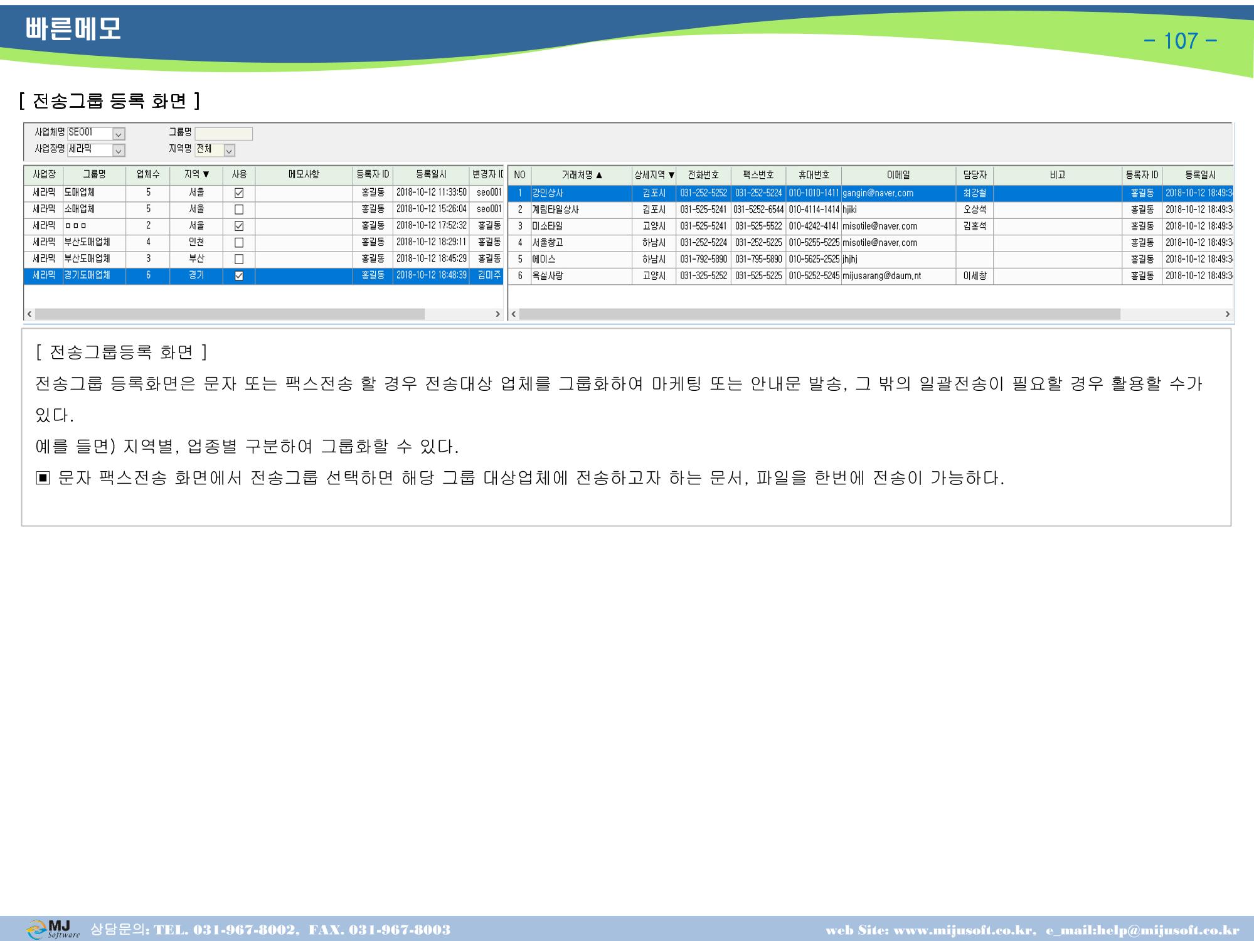The width and height of the screenshot is (1254, 941).
Task: Click 담당자 이세창 cell
Action: click(975, 275)
